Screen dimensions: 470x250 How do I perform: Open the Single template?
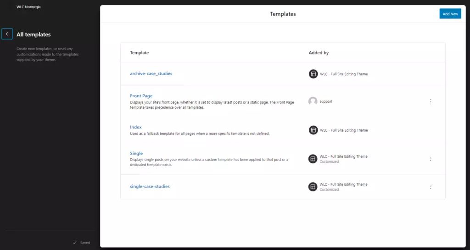point(136,153)
